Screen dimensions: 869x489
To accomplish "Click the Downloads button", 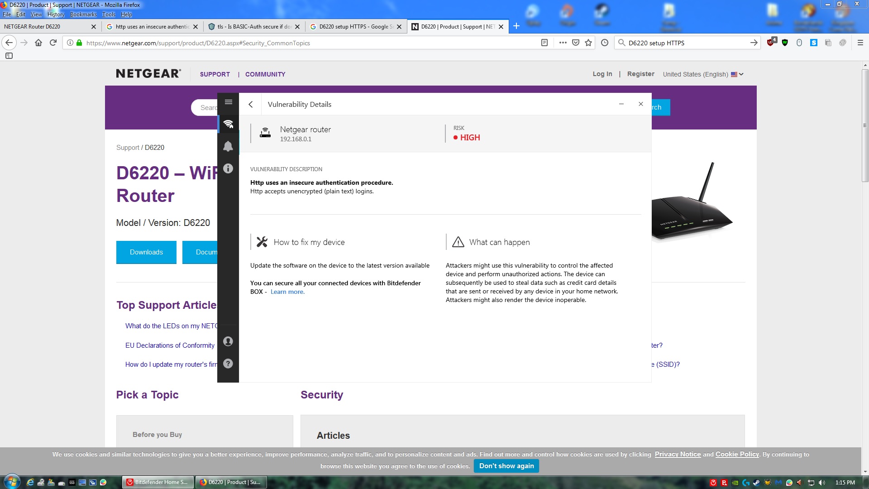I will click(146, 252).
